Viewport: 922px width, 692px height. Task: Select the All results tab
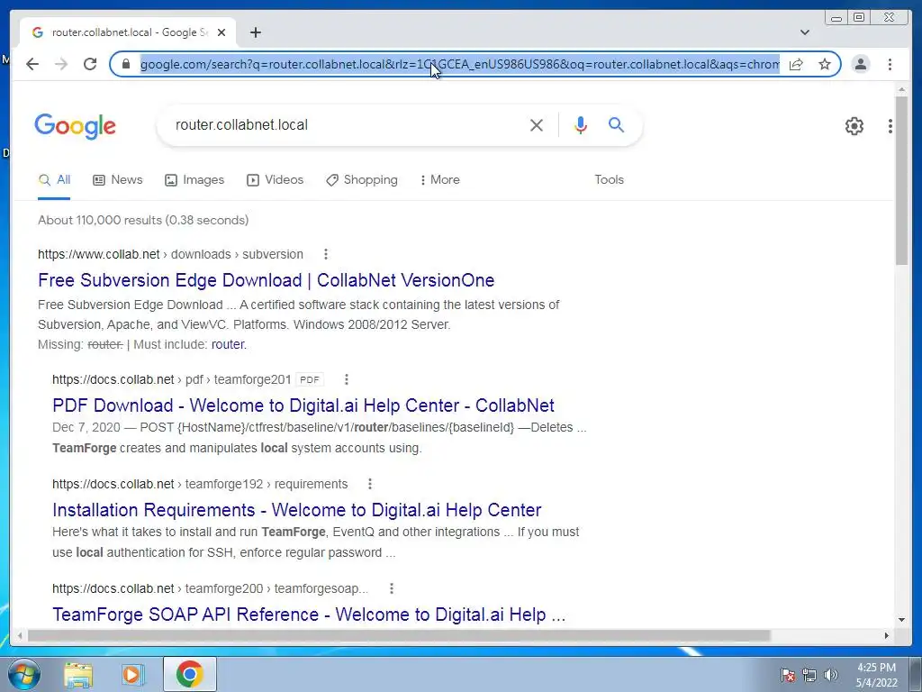(54, 180)
